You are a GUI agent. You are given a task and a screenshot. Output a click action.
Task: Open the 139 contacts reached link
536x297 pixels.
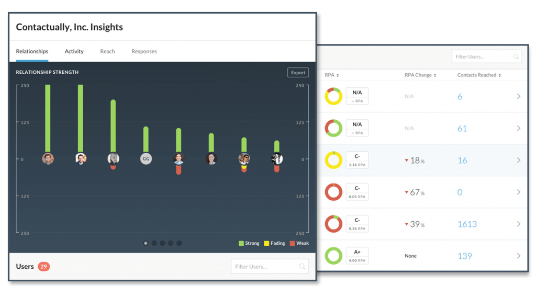point(464,256)
